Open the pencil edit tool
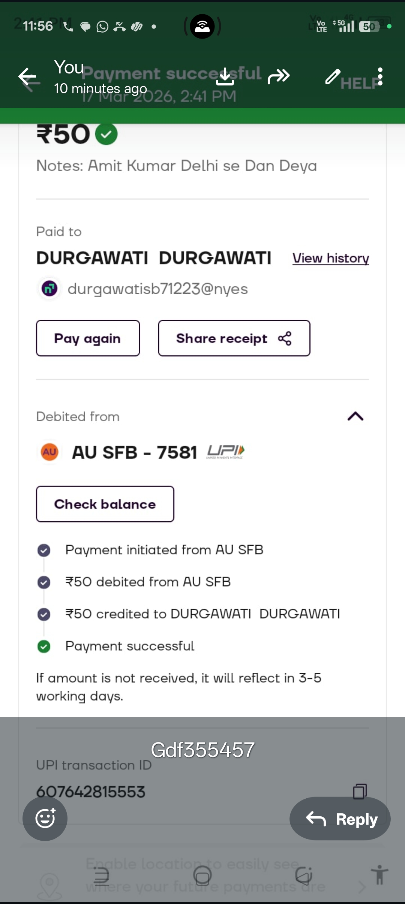 pyautogui.click(x=333, y=76)
